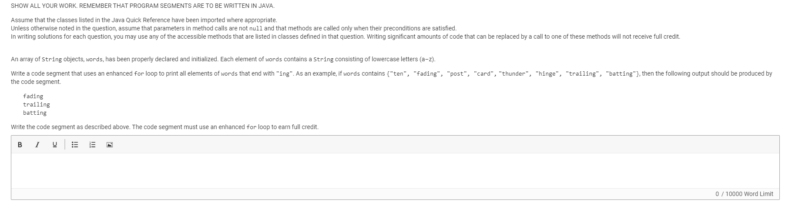The width and height of the screenshot is (792, 206).
Task: Click the "Write the code segment as described" line
Action: pyautogui.click(x=164, y=127)
